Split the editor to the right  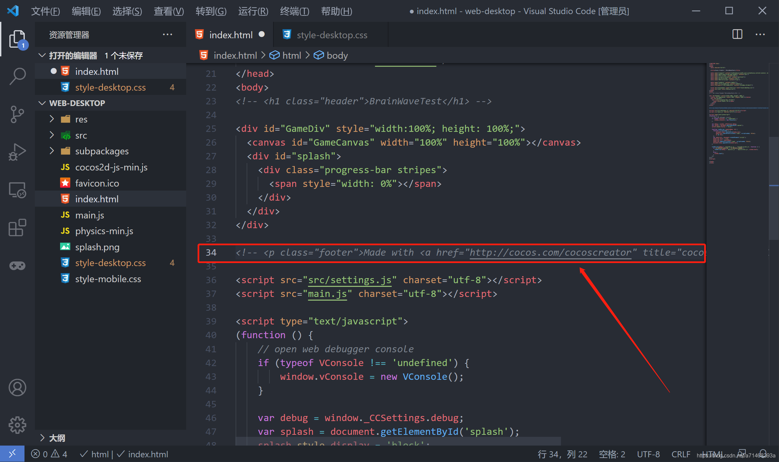point(737,34)
